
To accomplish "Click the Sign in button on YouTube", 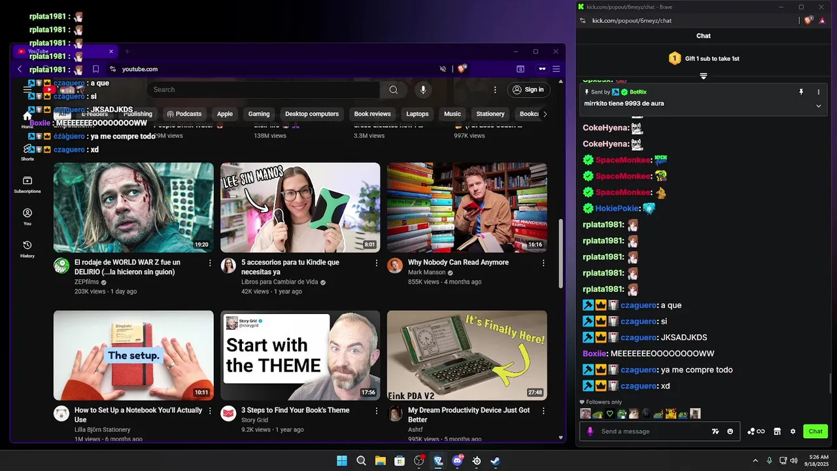I will (528, 90).
